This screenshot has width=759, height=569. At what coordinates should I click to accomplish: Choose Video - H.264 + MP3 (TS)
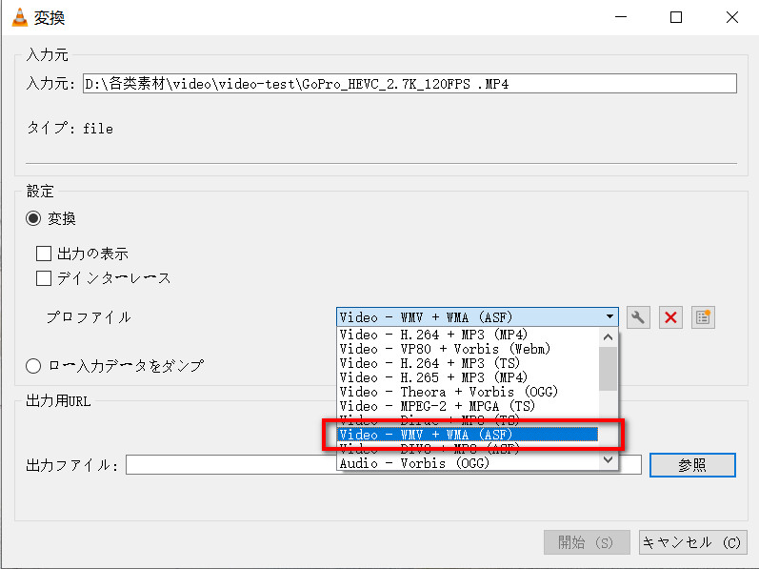pos(468,363)
